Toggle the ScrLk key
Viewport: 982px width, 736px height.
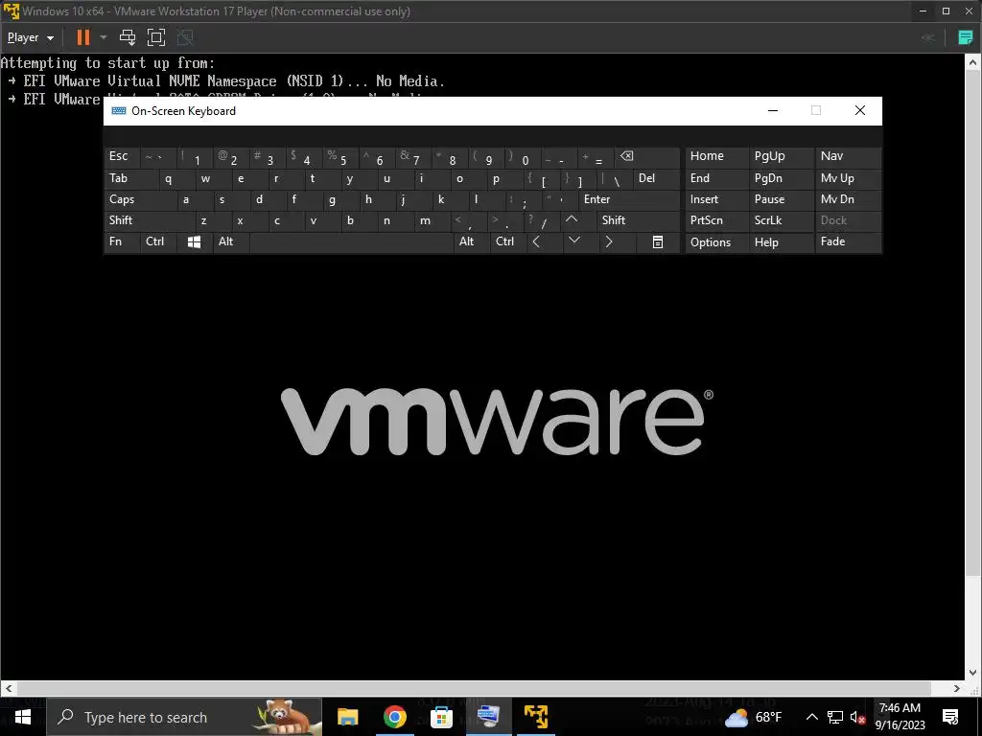point(781,220)
